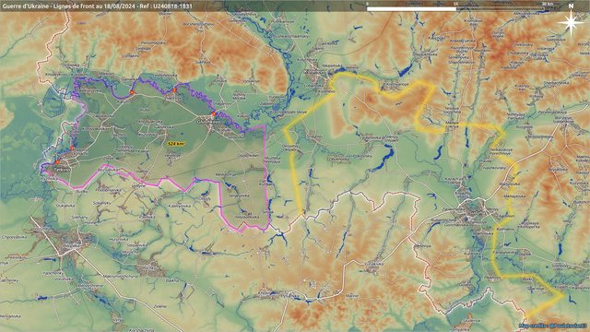This screenshot has height=332, width=590.
Task: Click the red marker just northeast of the Tetkino marker
Action: point(73,148)
